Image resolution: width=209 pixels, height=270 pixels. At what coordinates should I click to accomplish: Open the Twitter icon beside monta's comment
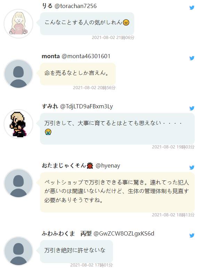point(192,58)
